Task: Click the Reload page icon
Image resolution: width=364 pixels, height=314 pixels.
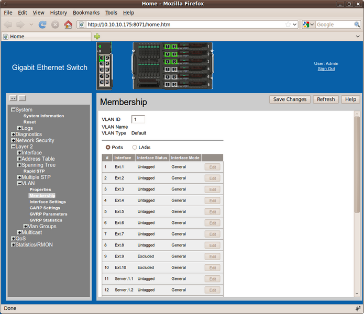Action: 42,25
